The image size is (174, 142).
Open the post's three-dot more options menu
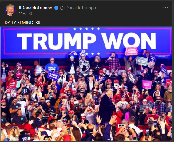[165, 8]
